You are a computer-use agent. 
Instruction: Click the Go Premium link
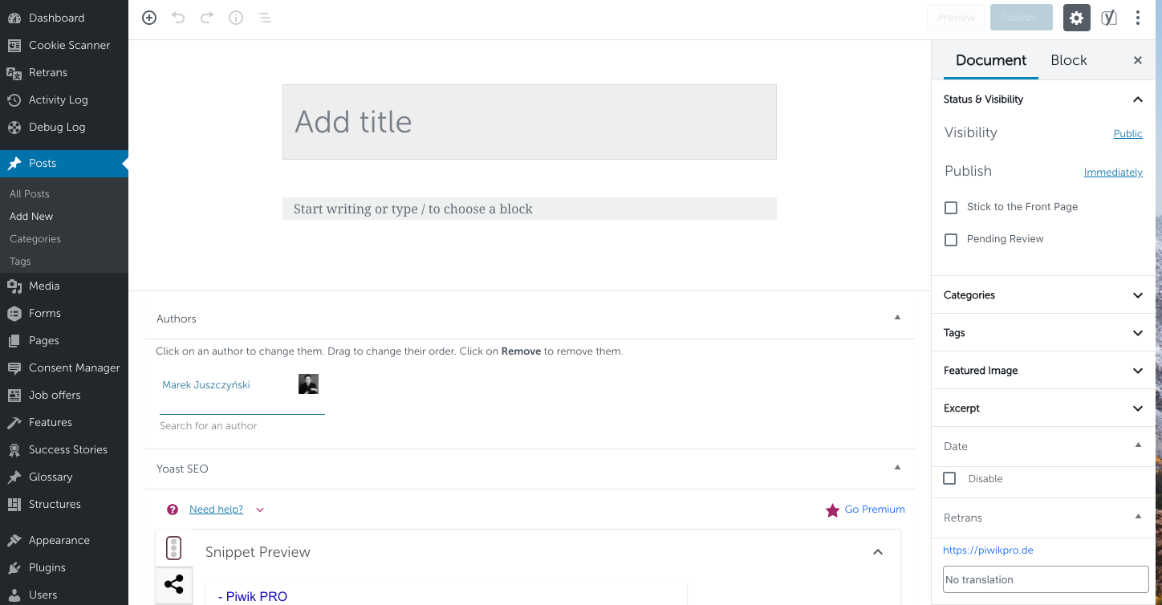point(874,510)
